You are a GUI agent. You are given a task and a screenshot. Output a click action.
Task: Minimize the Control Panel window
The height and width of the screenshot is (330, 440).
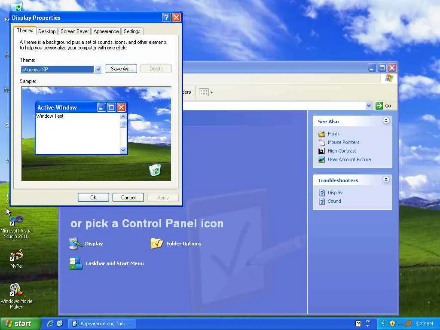tap(372, 67)
